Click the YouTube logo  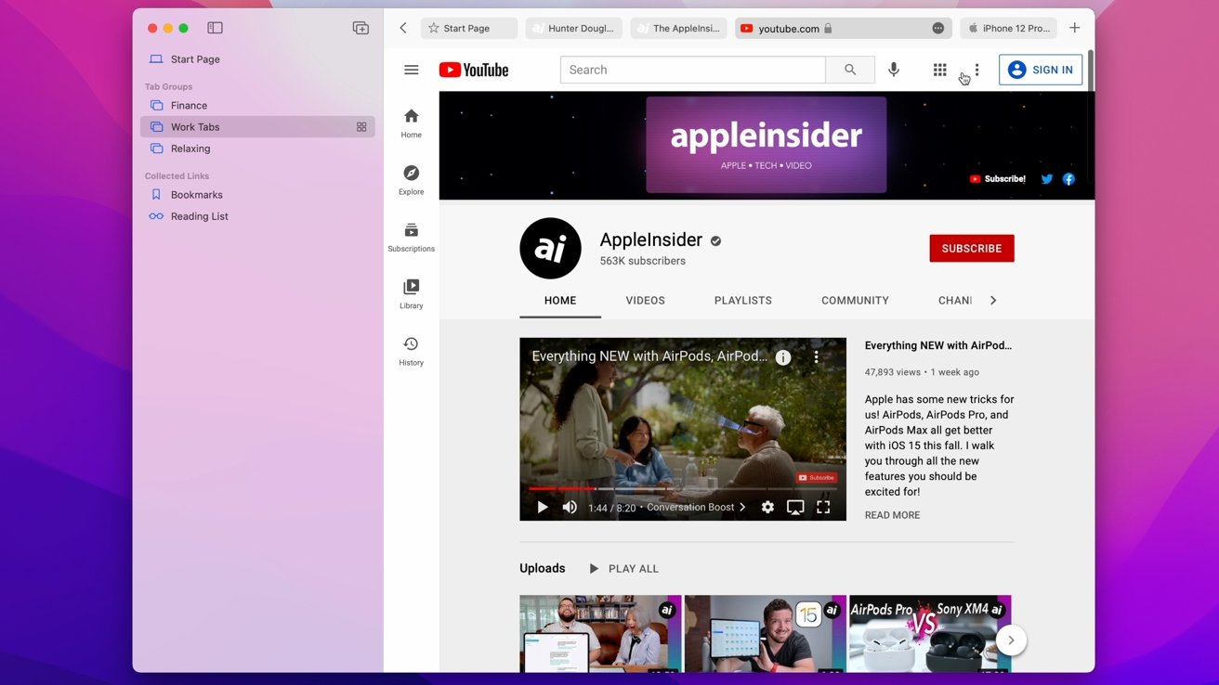[x=474, y=70]
